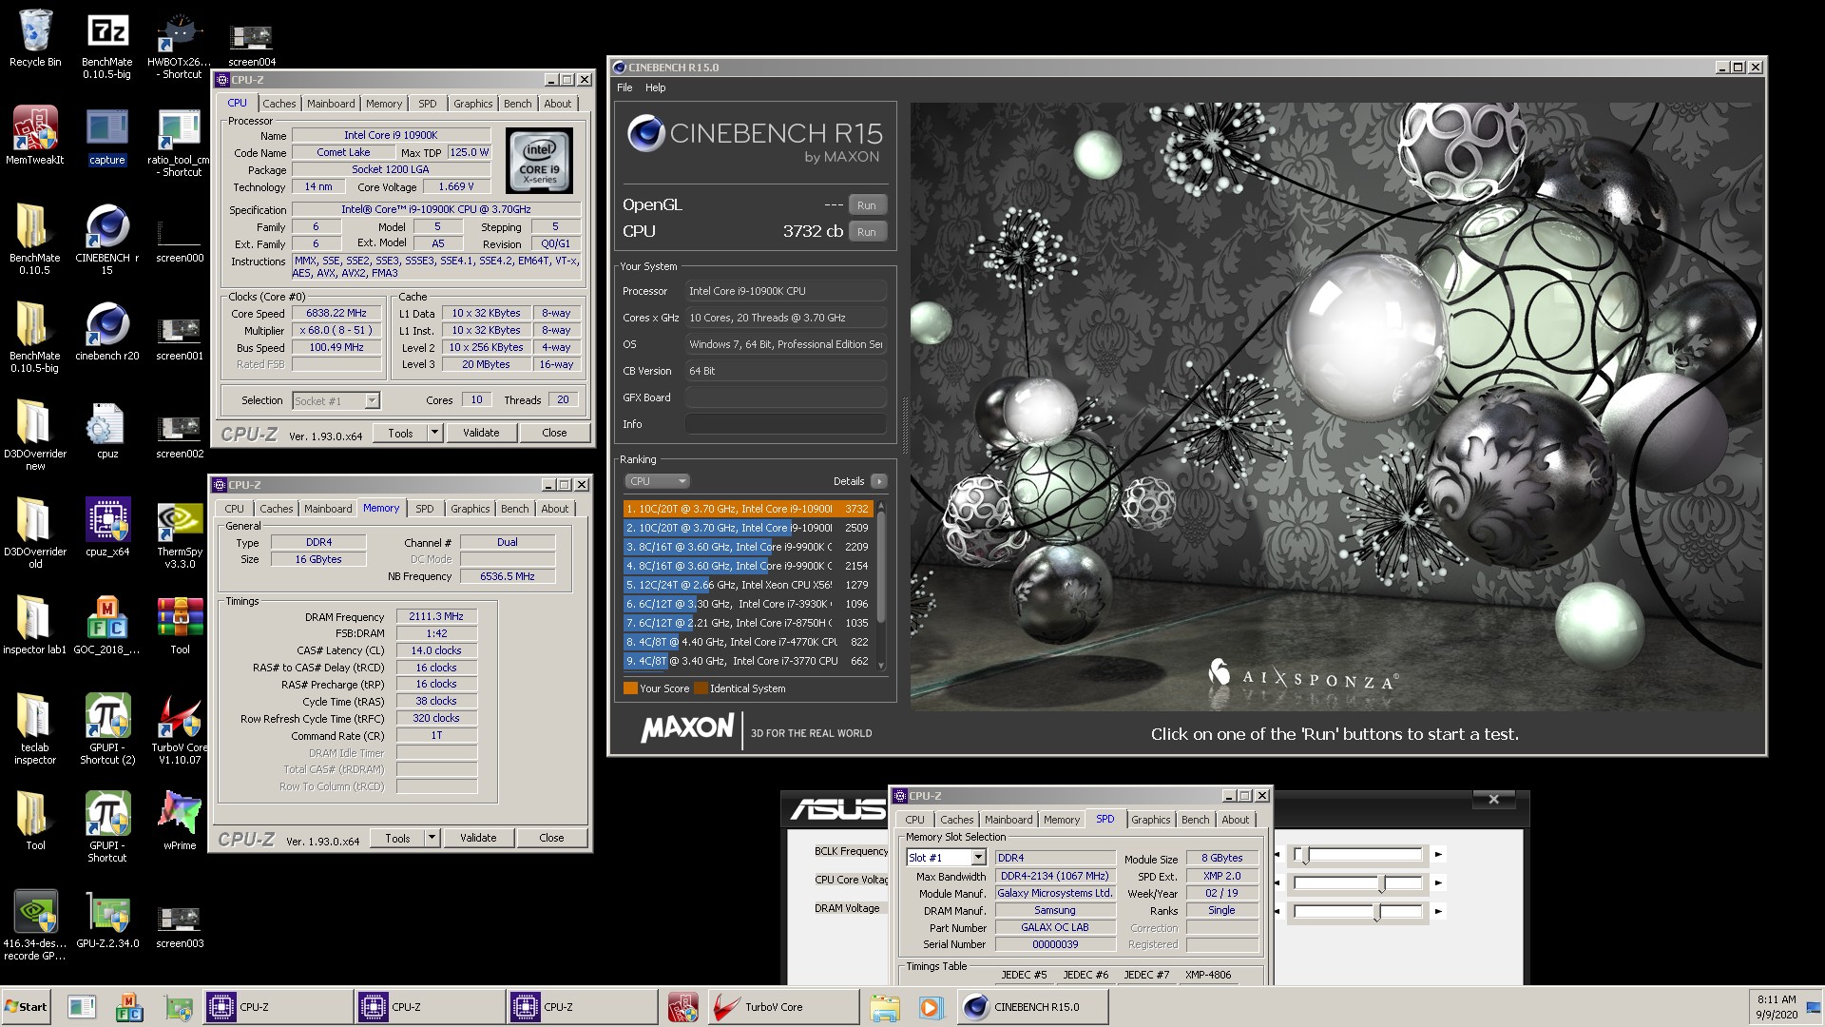Open media player icon in the taskbar
The image size is (1825, 1027).
click(x=930, y=1007)
